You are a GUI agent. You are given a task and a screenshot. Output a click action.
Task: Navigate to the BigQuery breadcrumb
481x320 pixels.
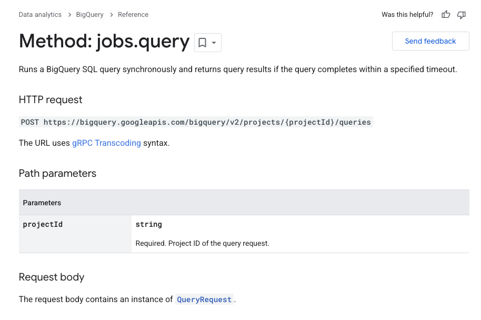89,15
